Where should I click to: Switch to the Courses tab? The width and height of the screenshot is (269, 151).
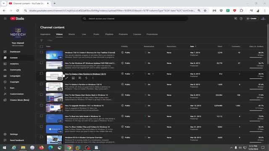pos(137,34)
